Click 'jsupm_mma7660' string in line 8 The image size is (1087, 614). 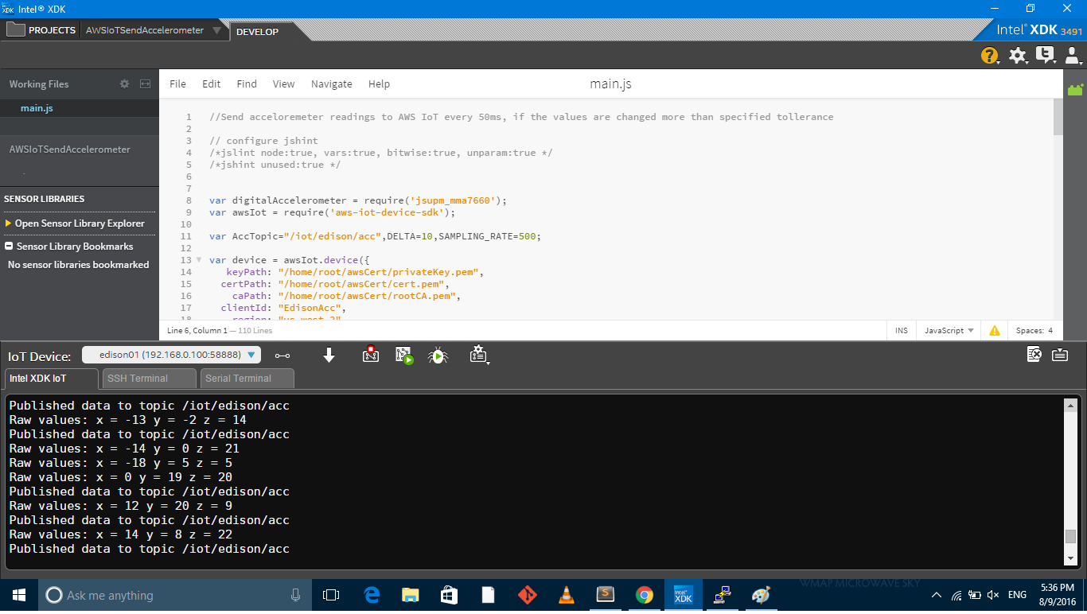coord(452,200)
